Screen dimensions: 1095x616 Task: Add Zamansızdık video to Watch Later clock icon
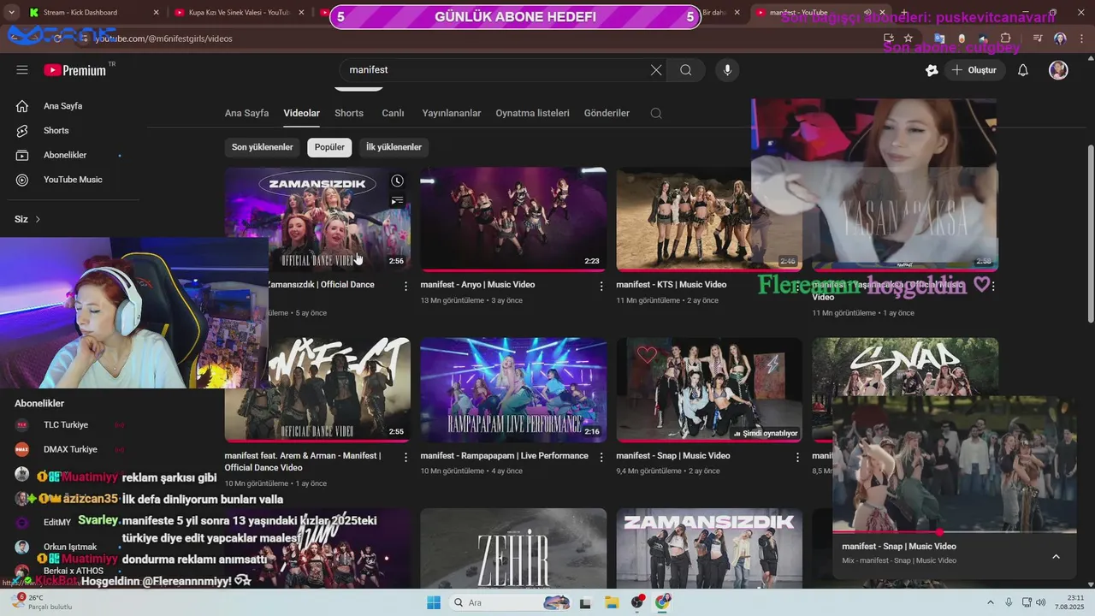397,181
